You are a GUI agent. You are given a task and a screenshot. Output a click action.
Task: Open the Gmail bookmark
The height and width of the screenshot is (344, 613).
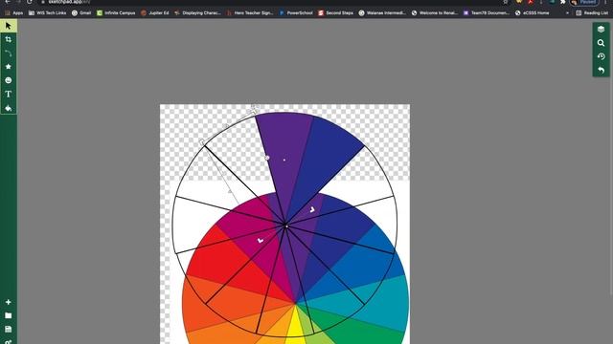coord(81,12)
